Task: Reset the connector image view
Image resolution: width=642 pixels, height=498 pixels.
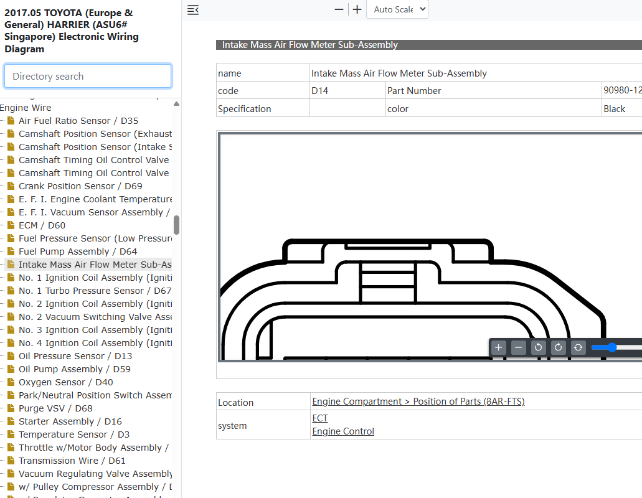Action: 578,347
